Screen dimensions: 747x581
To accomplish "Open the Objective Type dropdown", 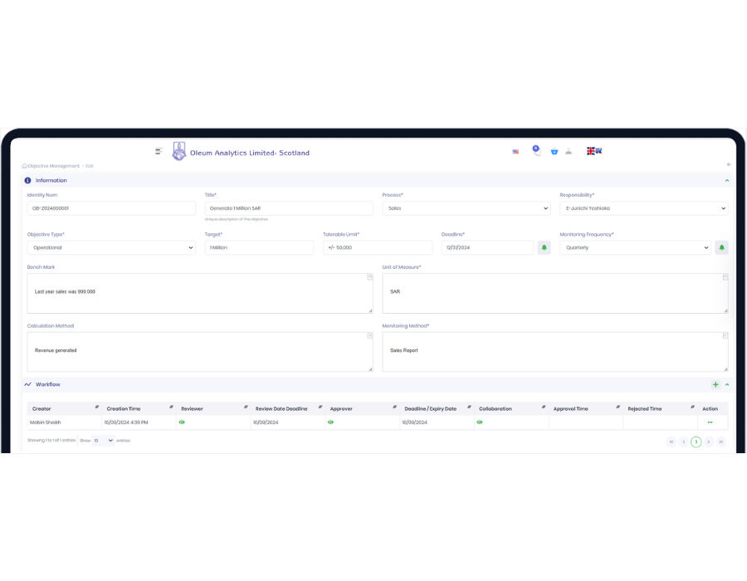I will point(110,247).
